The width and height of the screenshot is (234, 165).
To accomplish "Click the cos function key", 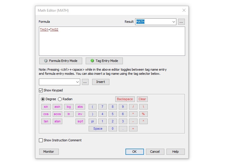I will click(46, 114).
